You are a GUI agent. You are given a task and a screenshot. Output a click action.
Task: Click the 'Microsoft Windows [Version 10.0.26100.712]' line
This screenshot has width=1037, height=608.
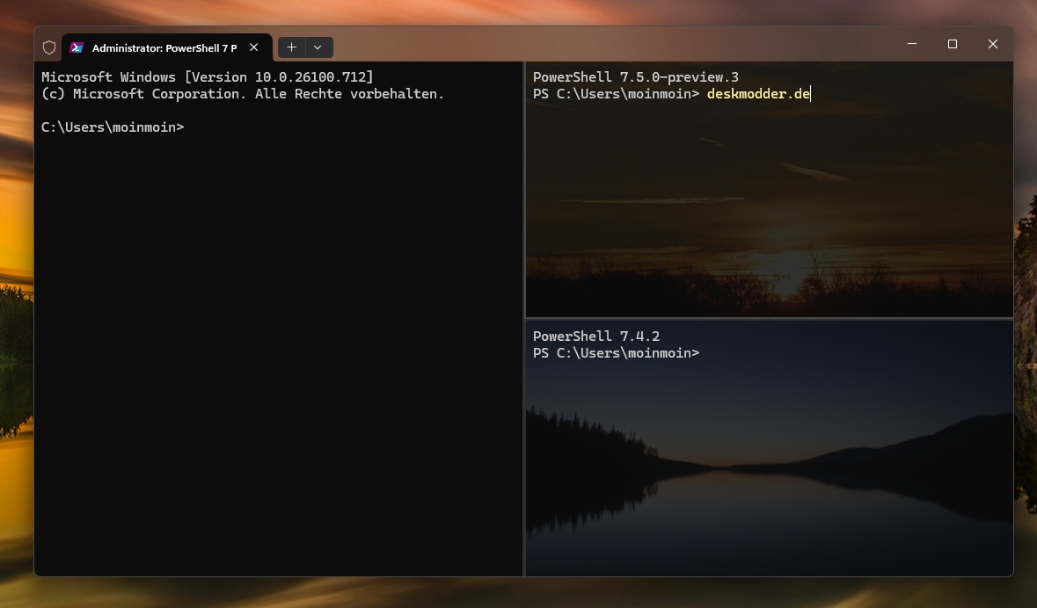pyautogui.click(x=207, y=77)
